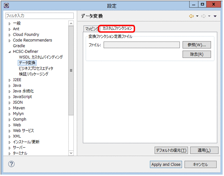Focus the フィルタ入力 filter text box
Screen dimensions: 224x176
pos(40,16)
